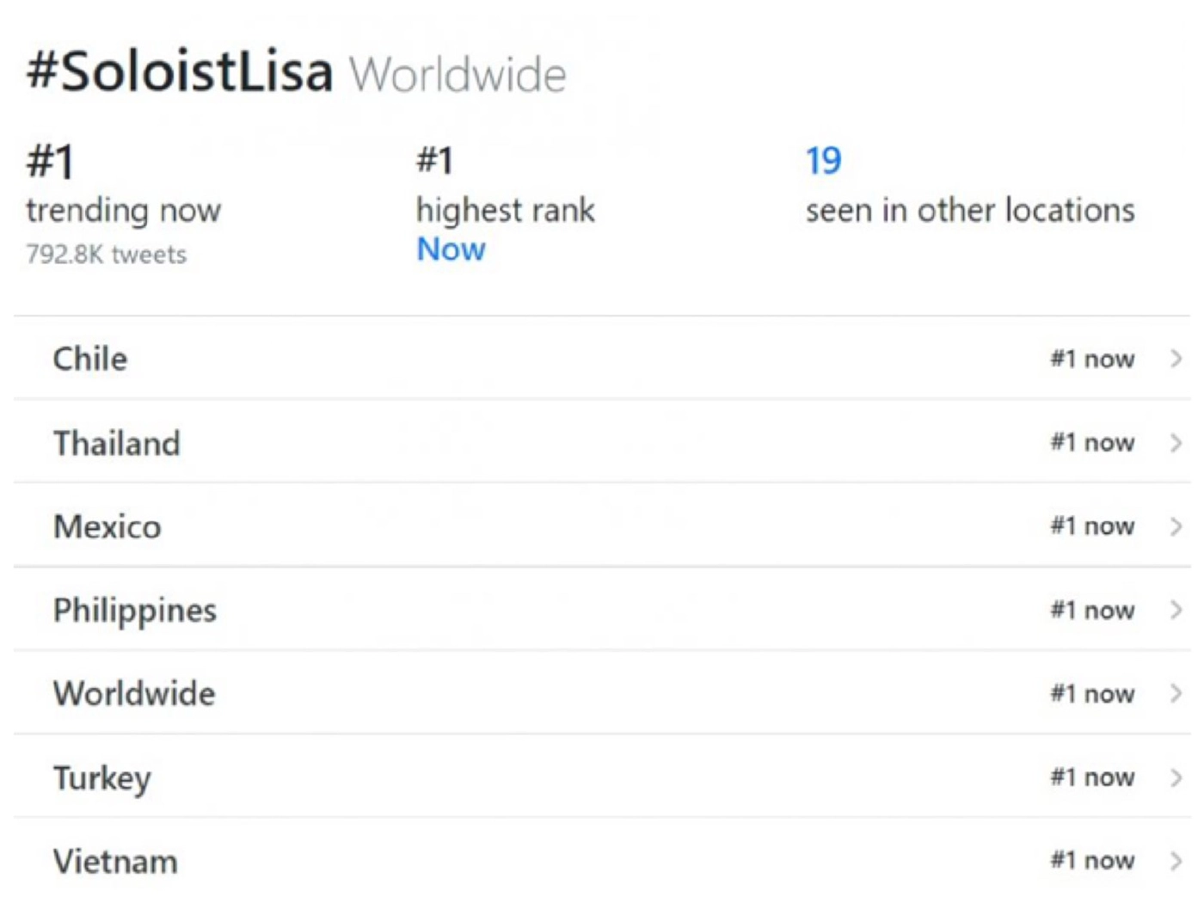Select the Thailand location name
Viewport: 1204px width, 903px height.
117,443
